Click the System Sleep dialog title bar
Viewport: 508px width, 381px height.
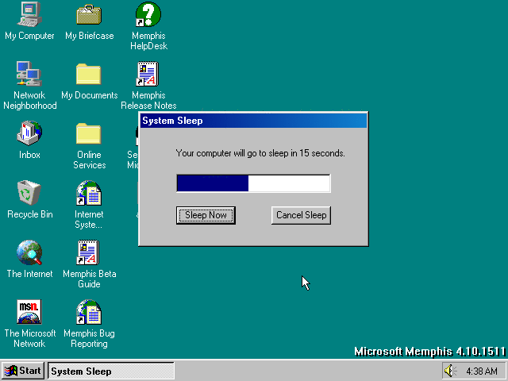(253, 121)
